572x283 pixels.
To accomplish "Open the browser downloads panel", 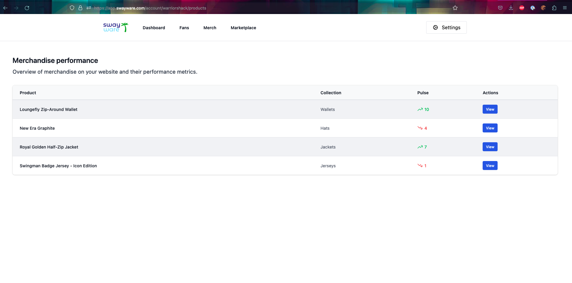I will coord(511,8).
